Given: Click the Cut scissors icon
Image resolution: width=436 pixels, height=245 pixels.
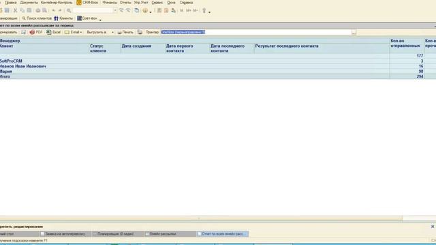Looking at the screenshot, I should pyautogui.click(x=15, y=11).
